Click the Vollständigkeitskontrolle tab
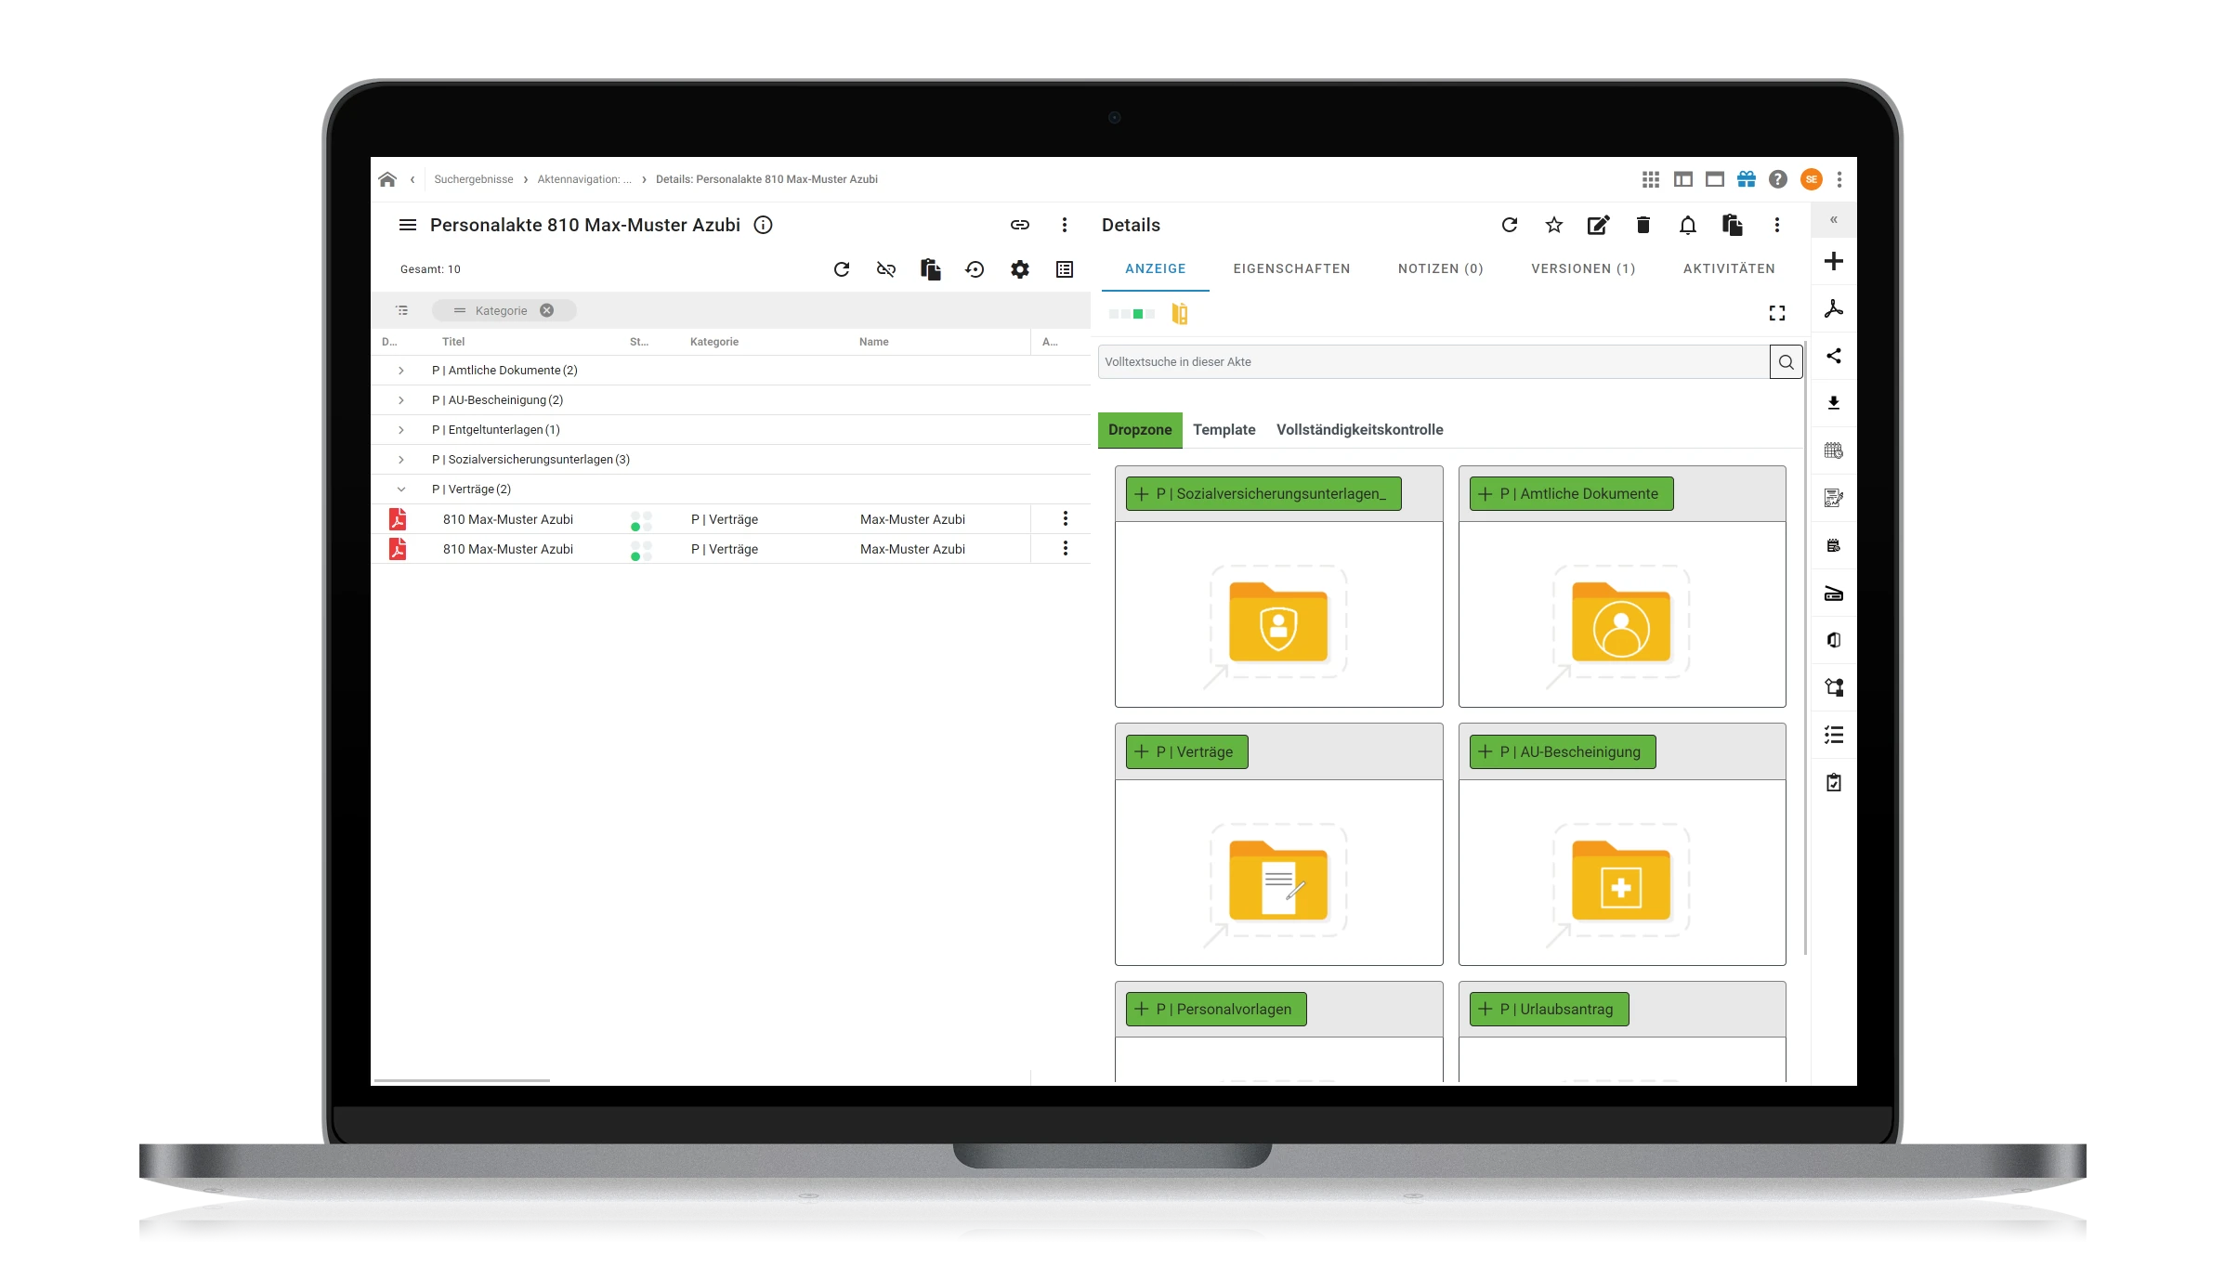Screen dimensions: 2225x1279 pos(1358,429)
